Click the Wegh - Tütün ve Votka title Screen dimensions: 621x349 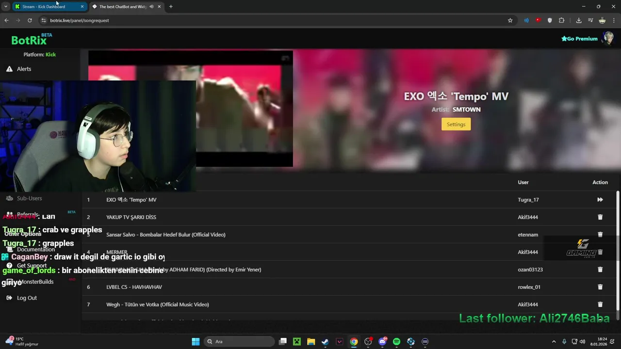pyautogui.click(x=158, y=304)
